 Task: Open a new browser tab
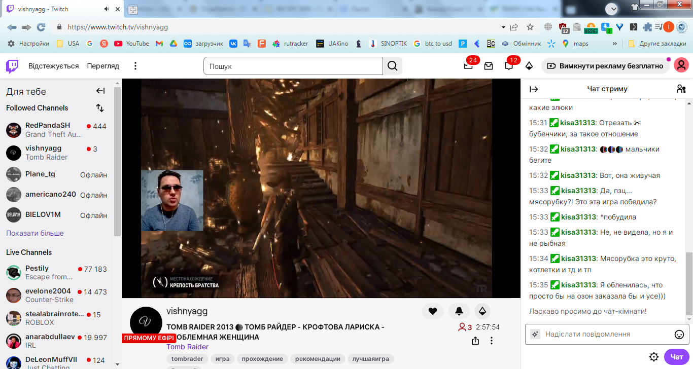coord(133,9)
